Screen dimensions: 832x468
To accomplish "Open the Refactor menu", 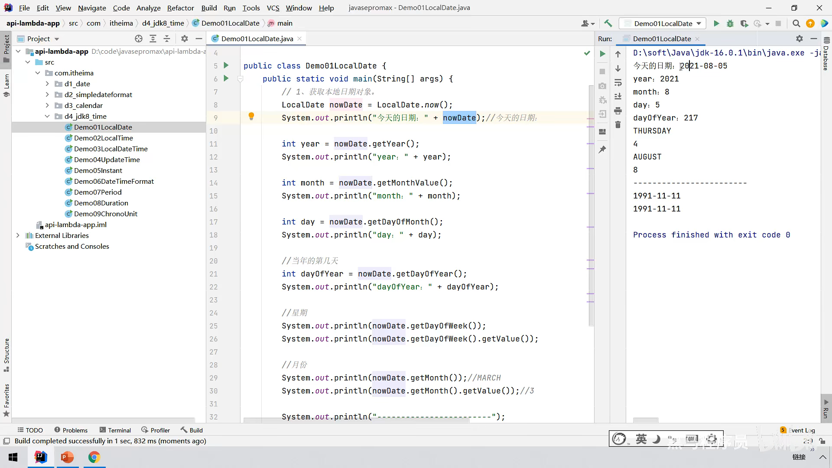I will 180,8.
